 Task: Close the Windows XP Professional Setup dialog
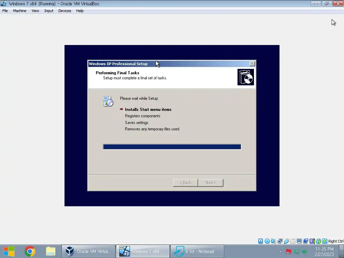[252, 63]
